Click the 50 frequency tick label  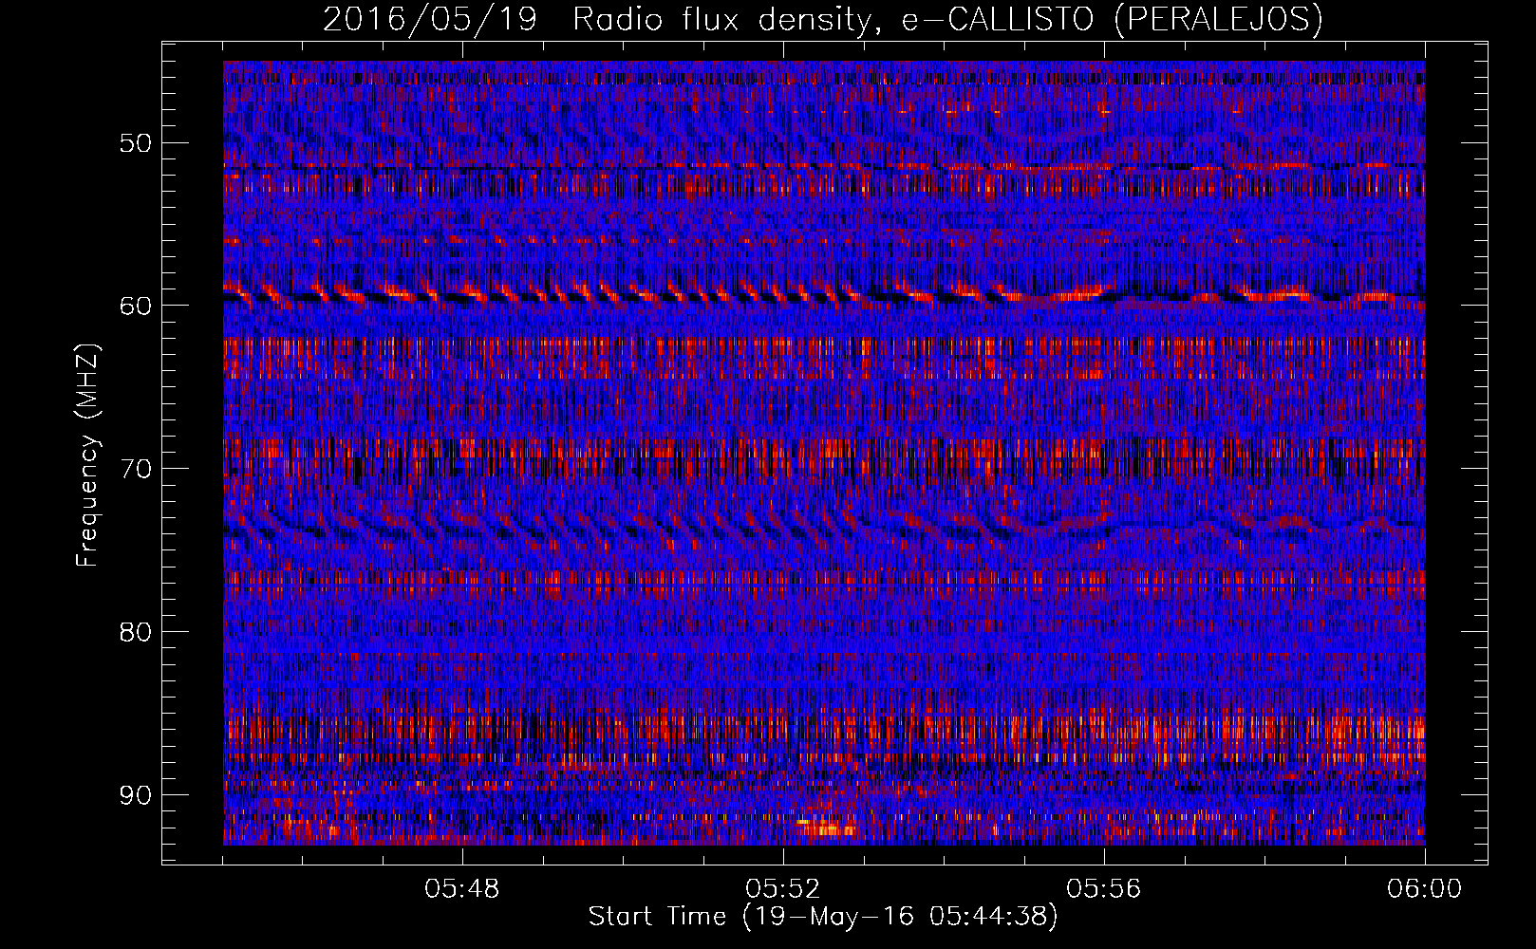136,143
